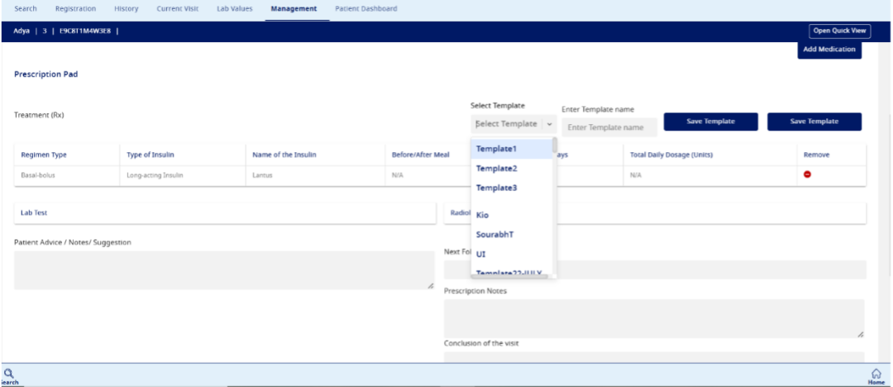Click the Patient Advice notes text area
Image resolution: width=893 pixels, height=387 pixels.
click(224, 270)
